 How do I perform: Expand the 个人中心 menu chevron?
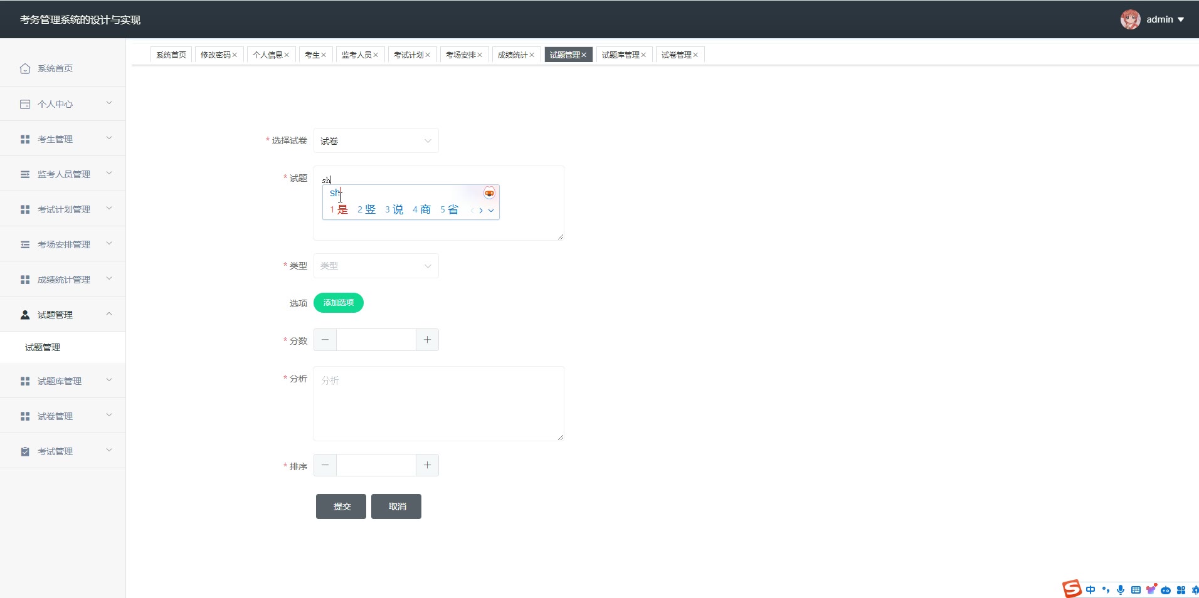[x=109, y=103]
